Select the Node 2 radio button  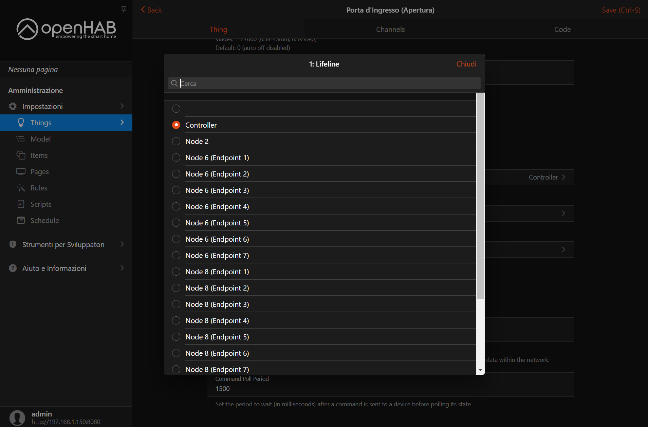176,141
